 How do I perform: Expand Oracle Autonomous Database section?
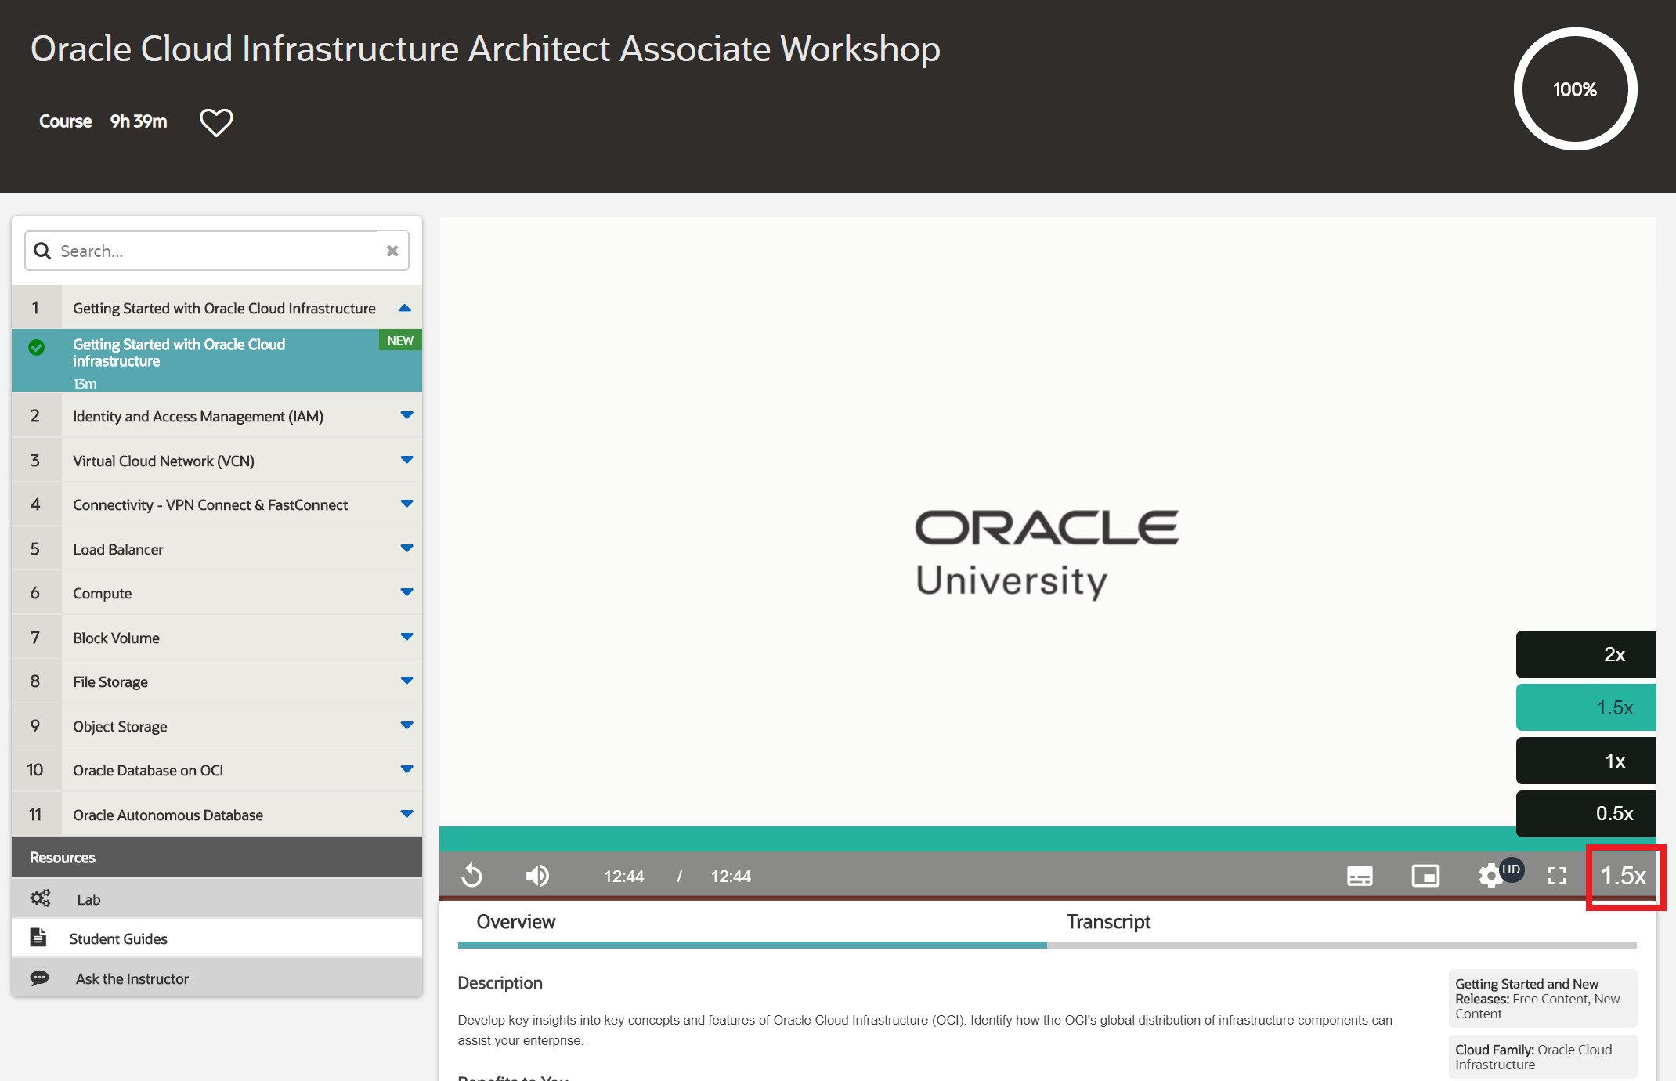406,815
